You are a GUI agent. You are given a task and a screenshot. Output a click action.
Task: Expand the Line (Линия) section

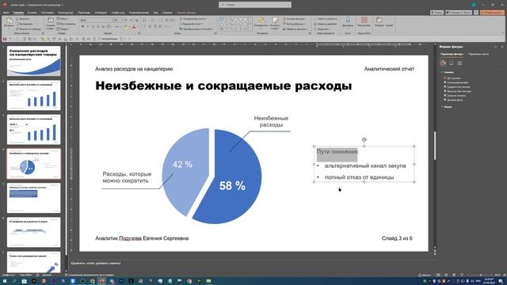(447, 107)
